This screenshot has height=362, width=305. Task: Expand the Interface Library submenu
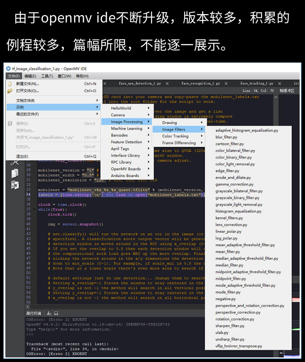tap(127, 155)
